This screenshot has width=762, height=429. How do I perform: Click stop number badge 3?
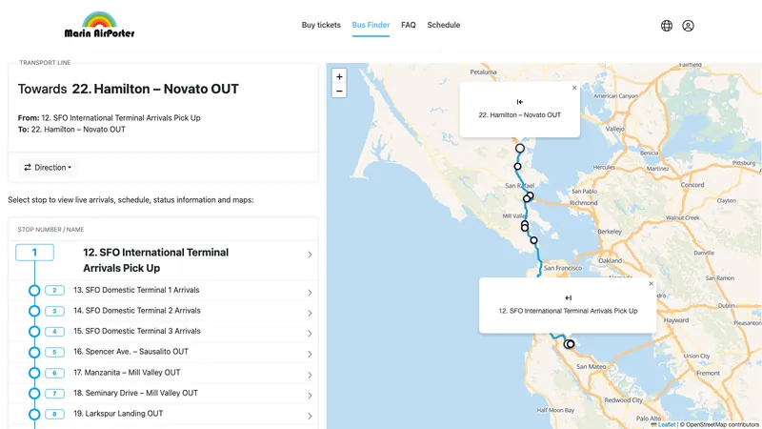pyautogui.click(x=54, y=311)
